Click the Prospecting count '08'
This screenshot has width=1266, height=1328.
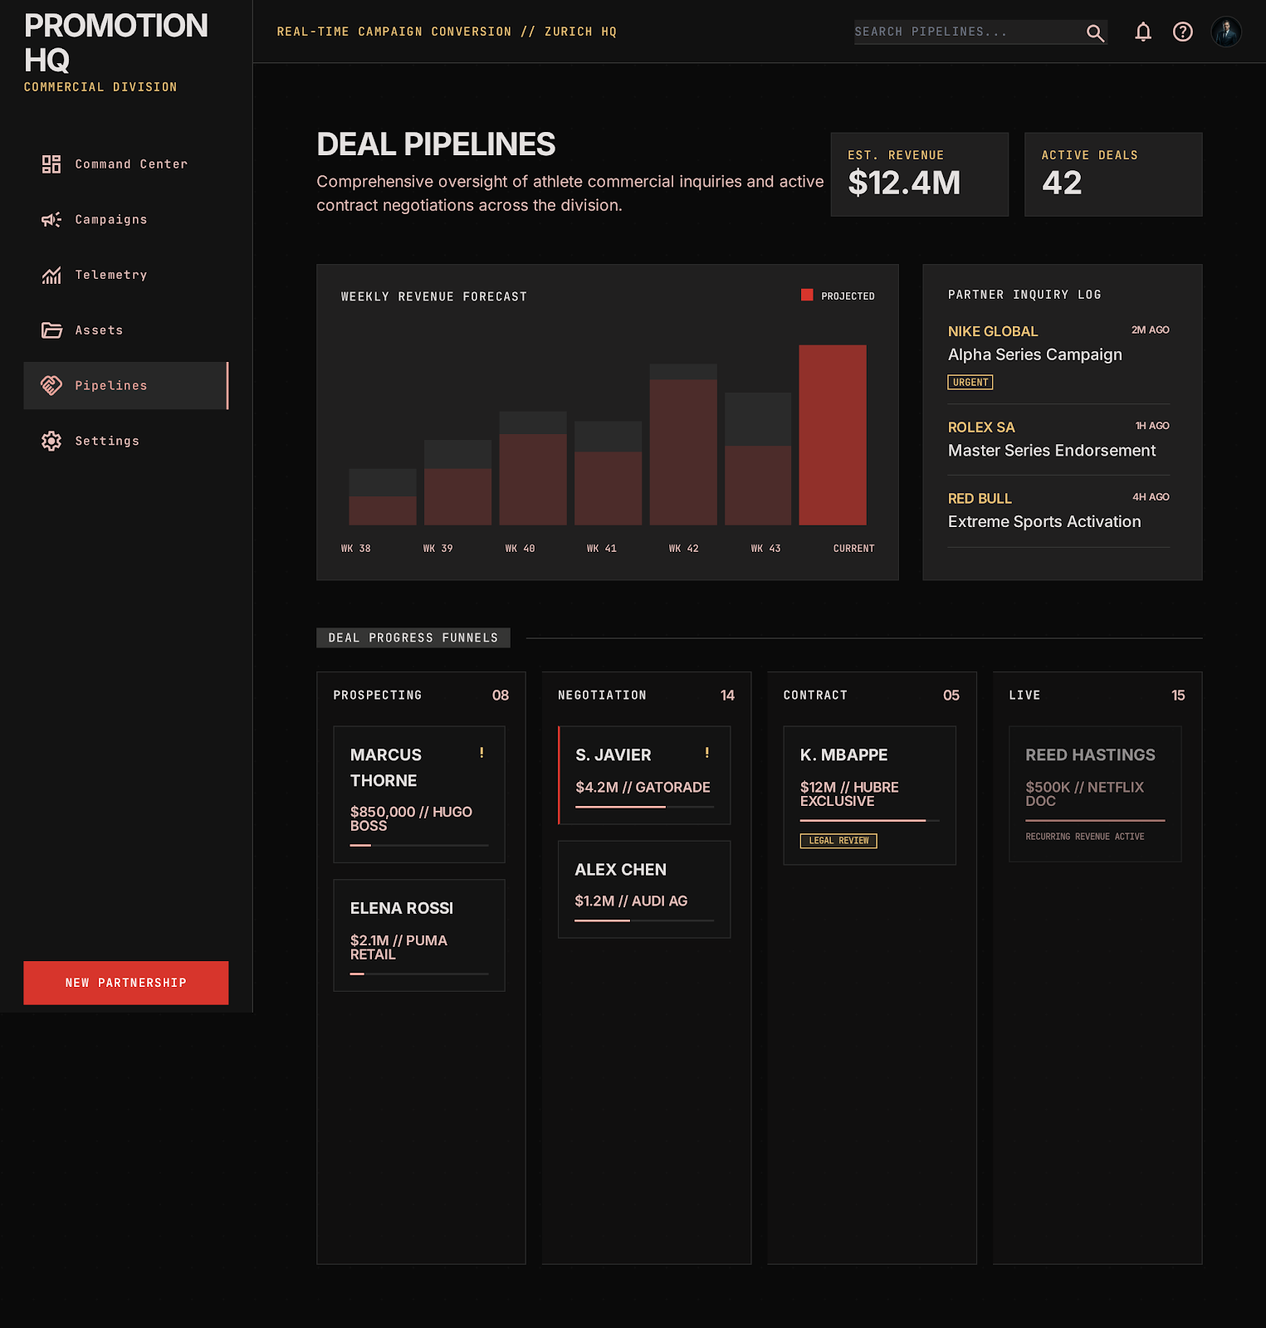pos(501,696)
